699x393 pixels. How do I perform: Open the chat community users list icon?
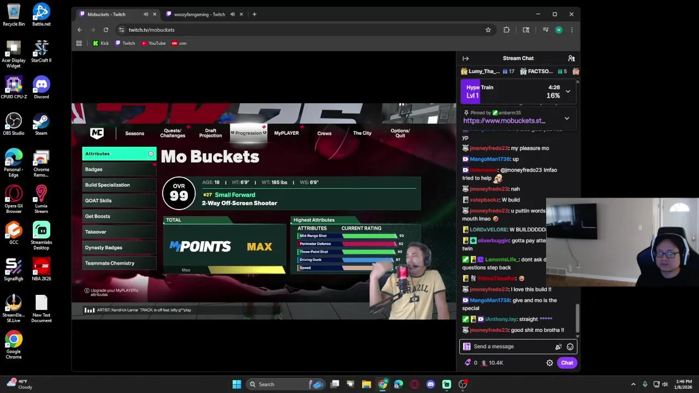click(x=571, y=58)
